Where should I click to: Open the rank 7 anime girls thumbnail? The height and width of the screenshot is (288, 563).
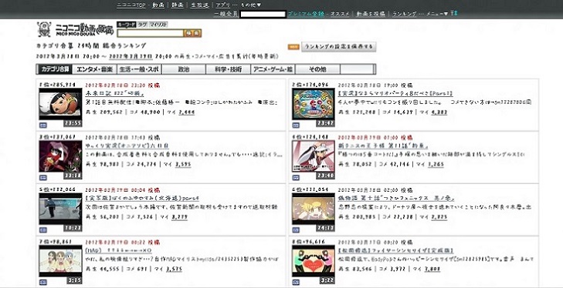pyautogui.click(x=60, y=261)
